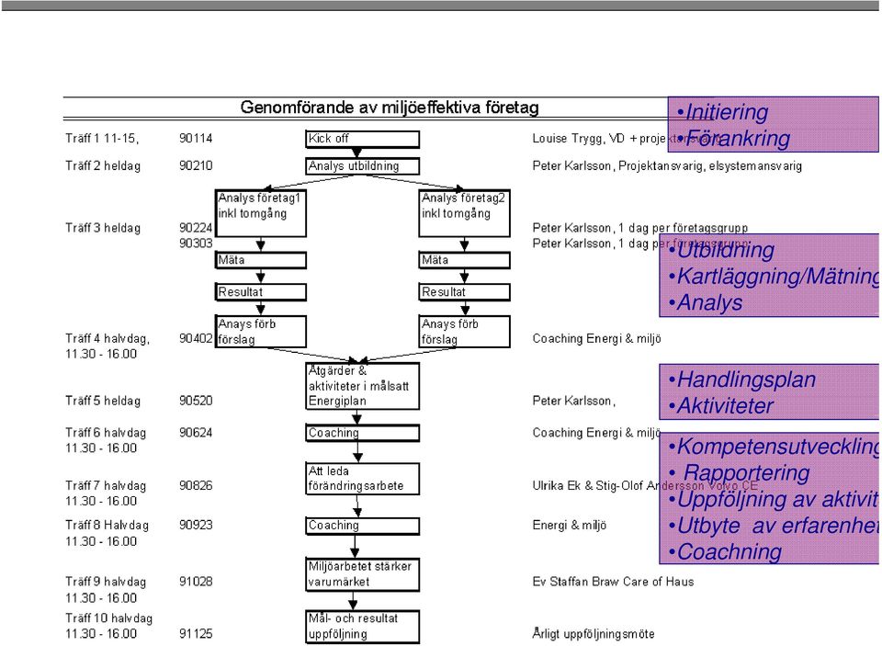Click the 'Årligt uppföljningsmöte' text

coord(594,634)
